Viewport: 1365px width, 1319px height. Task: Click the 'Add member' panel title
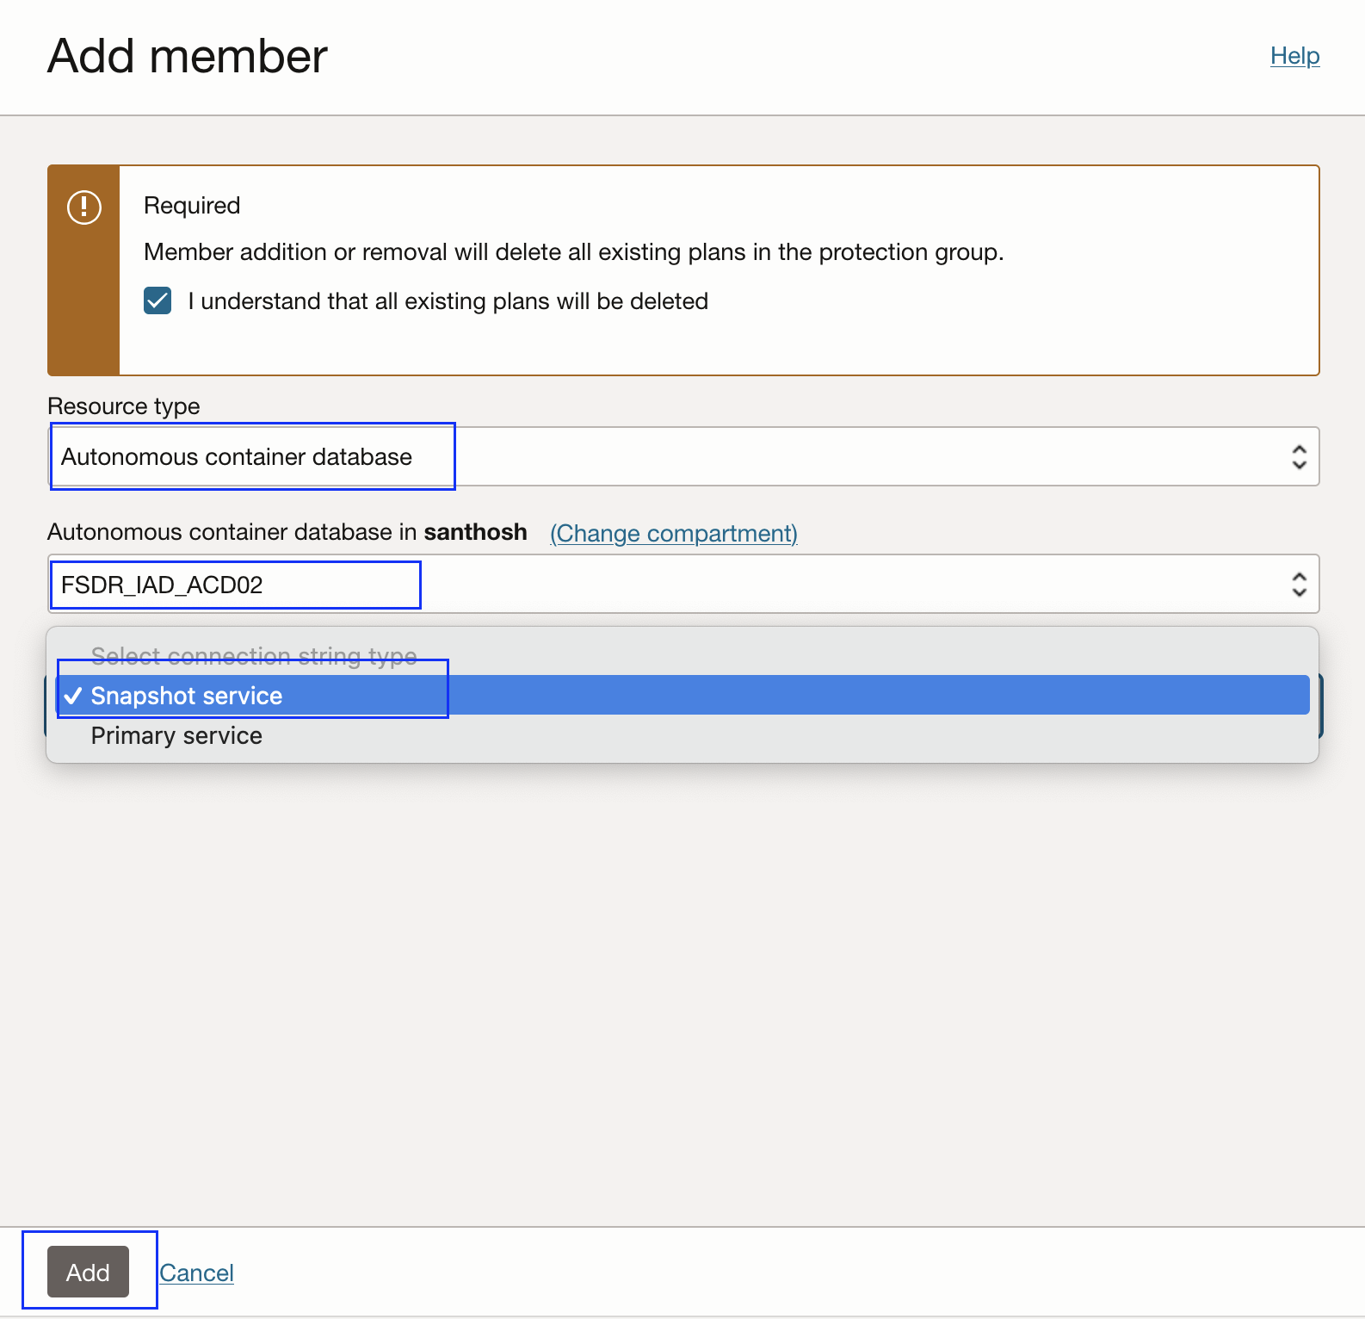coord(188,57)
